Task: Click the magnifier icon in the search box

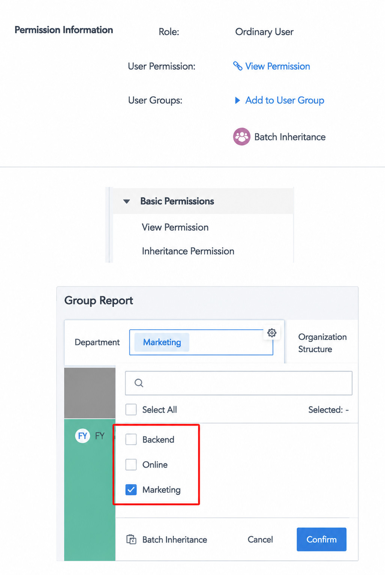Action: 139,383
